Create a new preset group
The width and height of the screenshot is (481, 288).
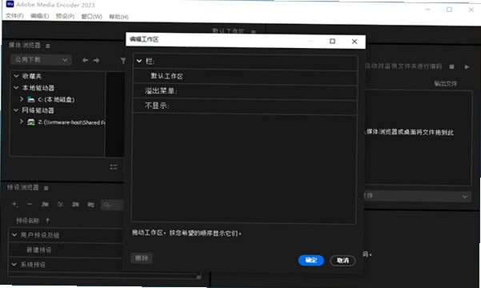45,205
